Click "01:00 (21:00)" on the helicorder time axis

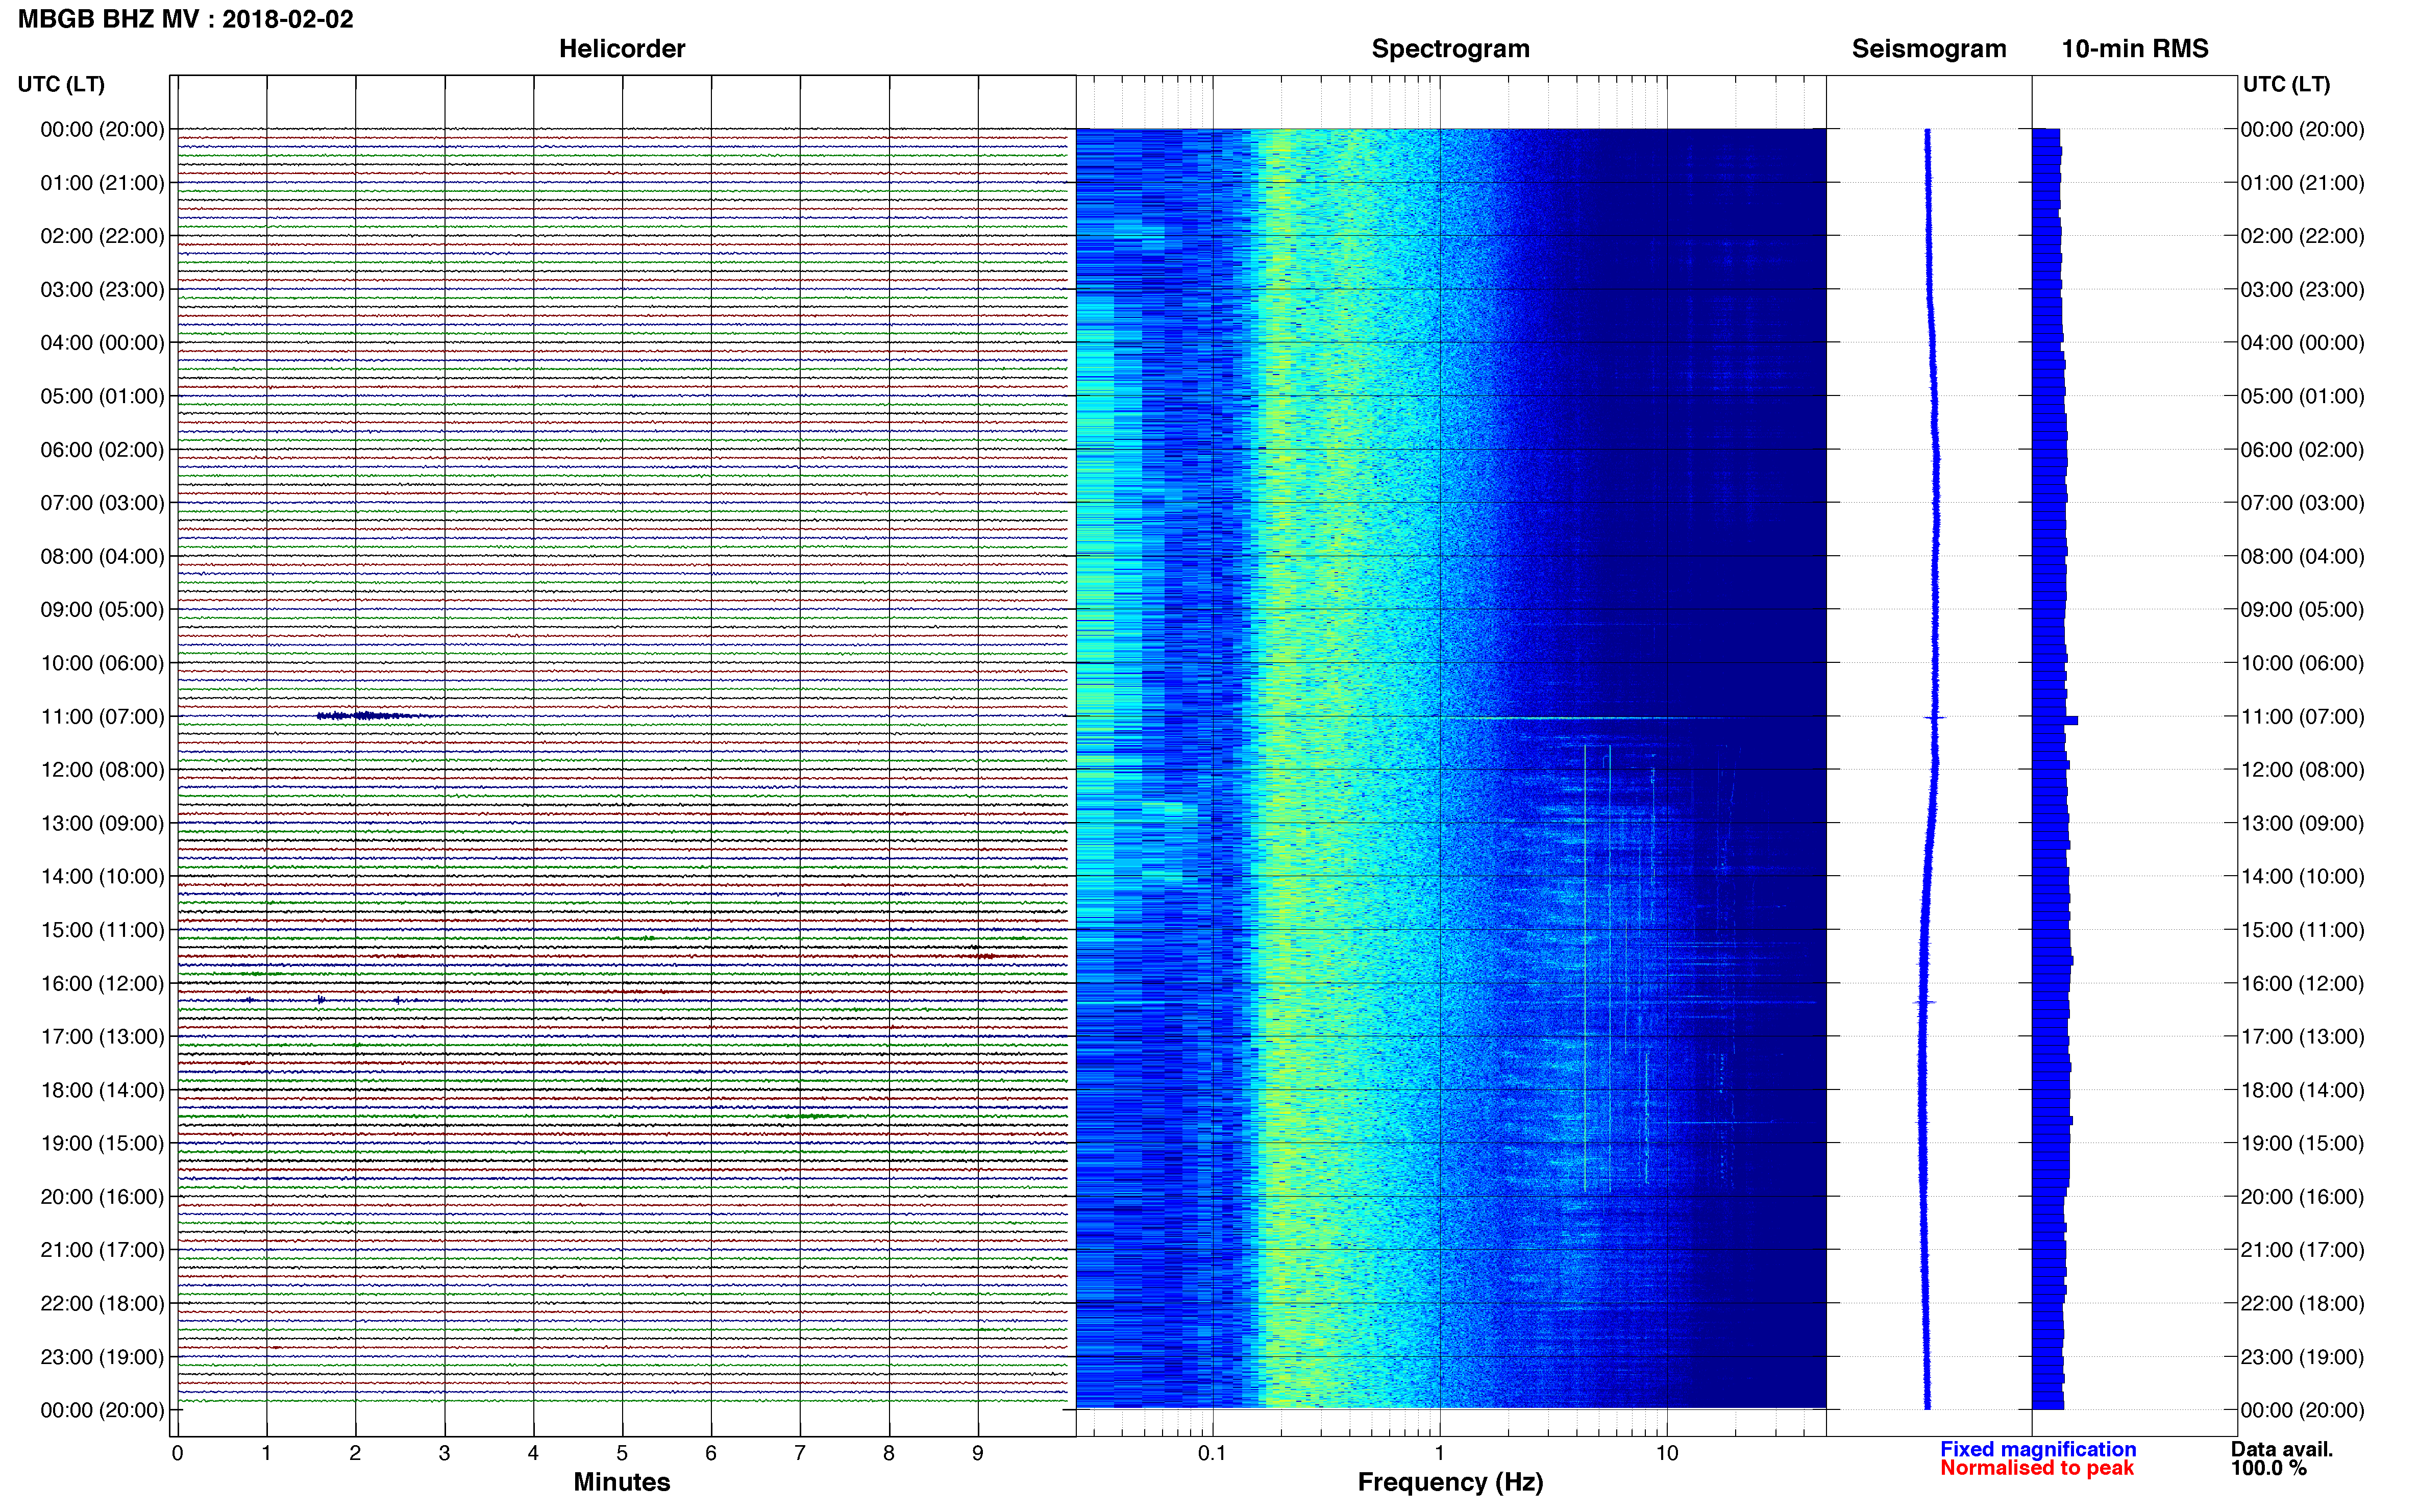click(102, 183)
